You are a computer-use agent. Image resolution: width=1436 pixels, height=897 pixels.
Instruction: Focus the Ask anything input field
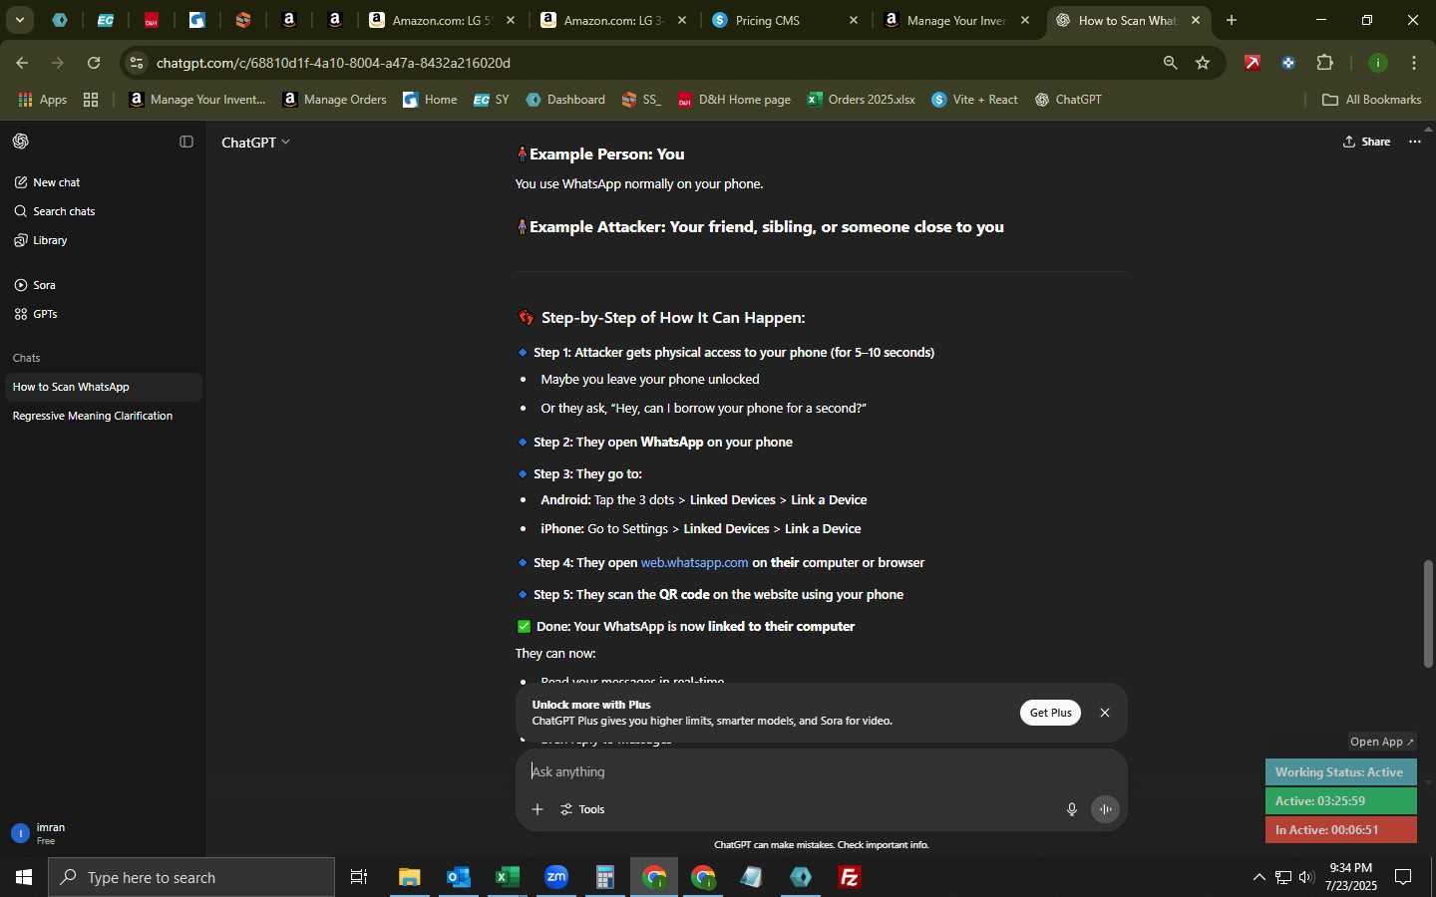tap(822, 771)
